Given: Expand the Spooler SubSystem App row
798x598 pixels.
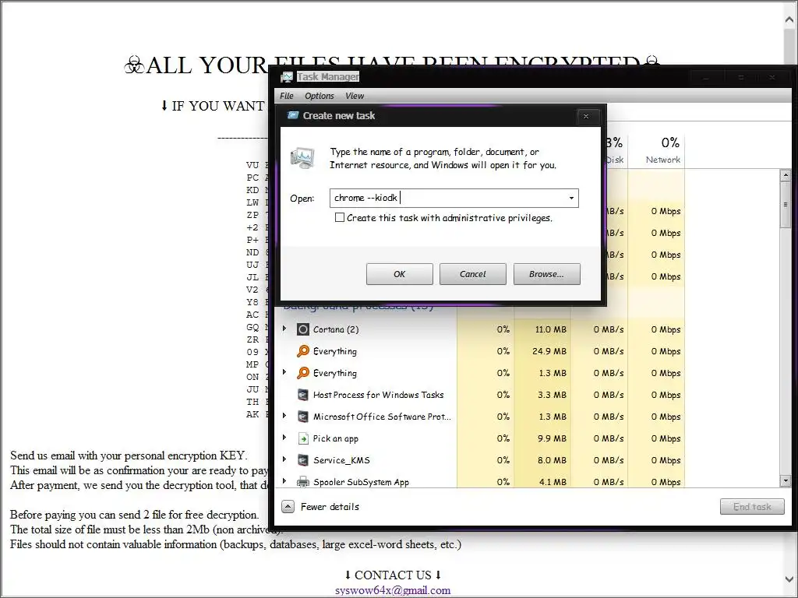Looking at the screenshot, I should 284,481.
